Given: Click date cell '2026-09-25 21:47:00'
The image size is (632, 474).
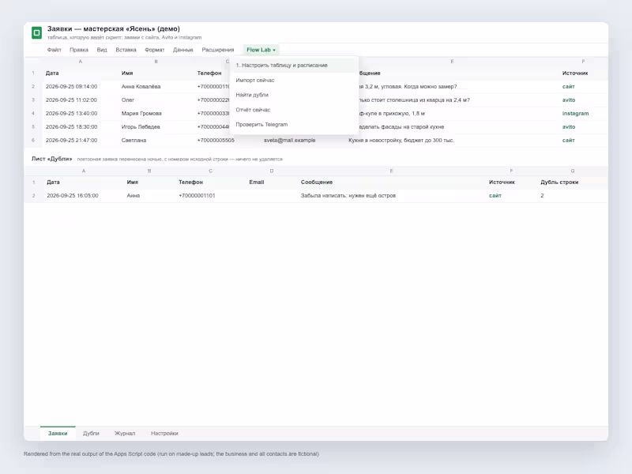Looking at the screenshot, I should [81, 141].
